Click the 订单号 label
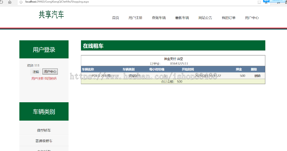 [155, 64]
